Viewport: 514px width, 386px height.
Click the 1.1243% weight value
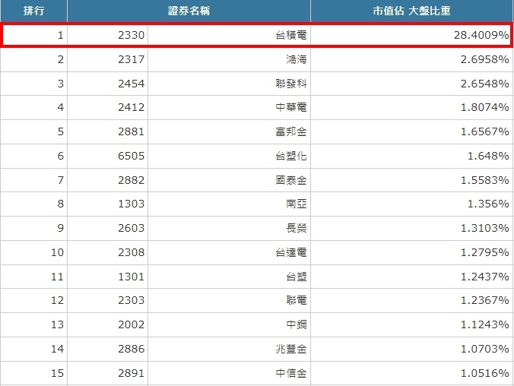click(x=484, y=324)
